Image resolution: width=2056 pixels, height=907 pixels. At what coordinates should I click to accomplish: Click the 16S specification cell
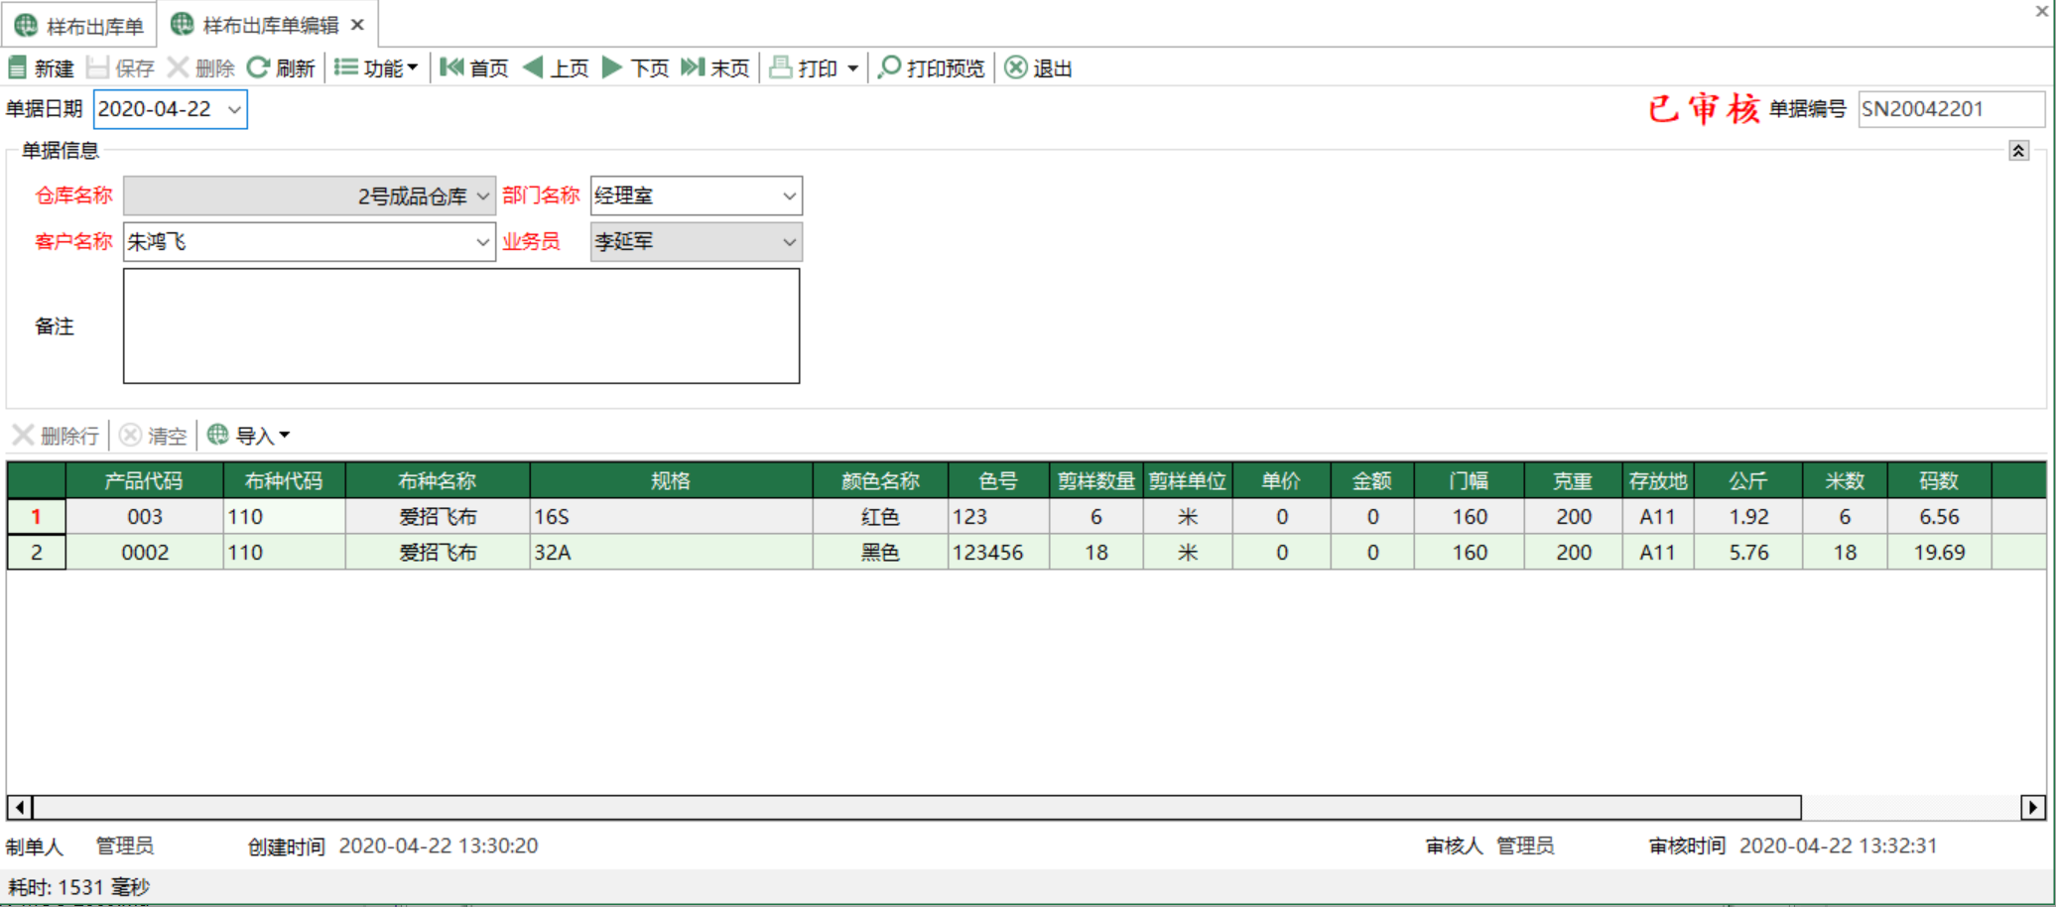(671, 516)
